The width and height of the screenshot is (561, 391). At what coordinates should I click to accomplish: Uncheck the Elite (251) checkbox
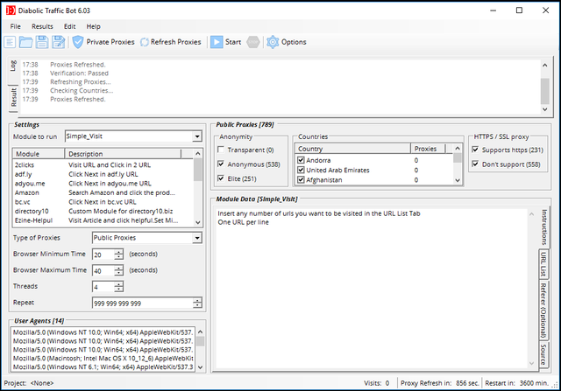(221, 178)
